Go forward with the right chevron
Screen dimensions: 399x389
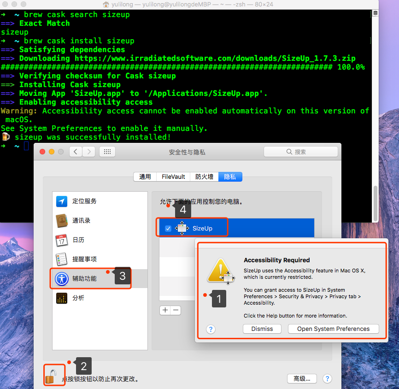pyautogui.click(x=88, y=152)
